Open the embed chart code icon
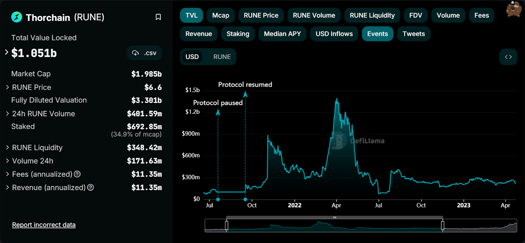This screenshot has width=525, height=243. click(x=508, y=57)
